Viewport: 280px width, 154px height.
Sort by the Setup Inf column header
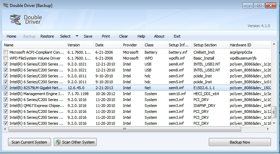[179, 45]
